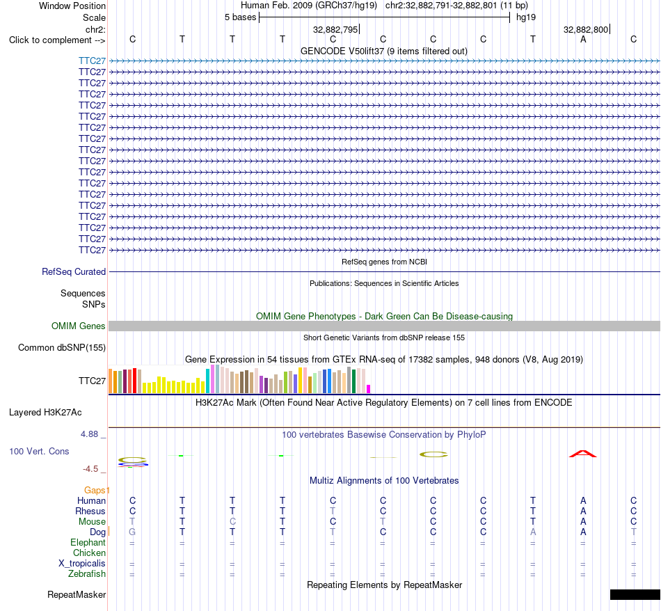This screenshot has width=661, height=611.
Task: Open the 'OMIM Gene Phenotypes' track title
Action: pyautogui.click(x=384, y=316)
